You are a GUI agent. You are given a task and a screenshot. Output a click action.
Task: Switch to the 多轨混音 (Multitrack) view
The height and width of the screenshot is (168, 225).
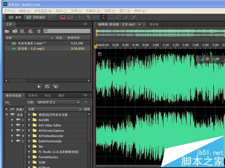point(36,18)
